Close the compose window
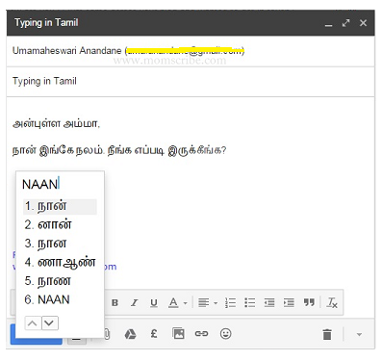Screen dimensions: 382x361 (x=363, y=23)
